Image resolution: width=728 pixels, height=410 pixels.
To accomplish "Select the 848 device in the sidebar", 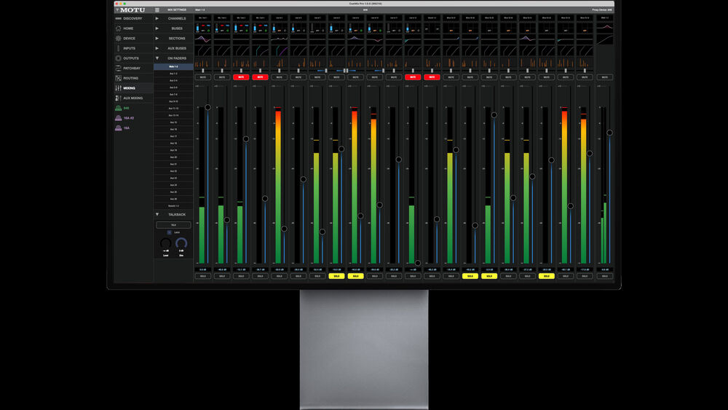I will pyautogui.click(x=125, y=108).
